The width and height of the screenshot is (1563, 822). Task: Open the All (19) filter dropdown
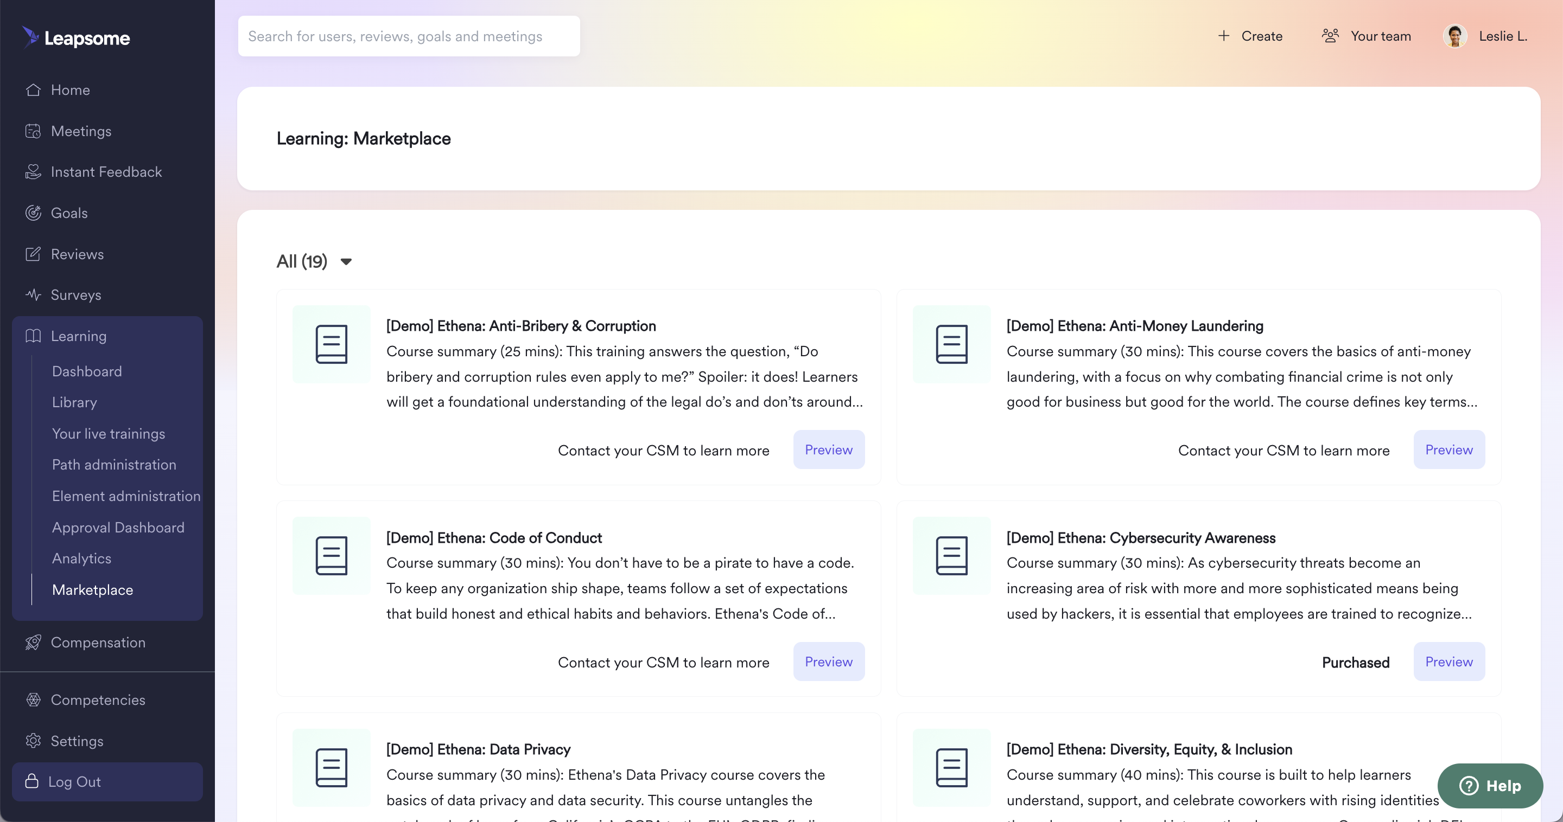click(x=314, y=261)
